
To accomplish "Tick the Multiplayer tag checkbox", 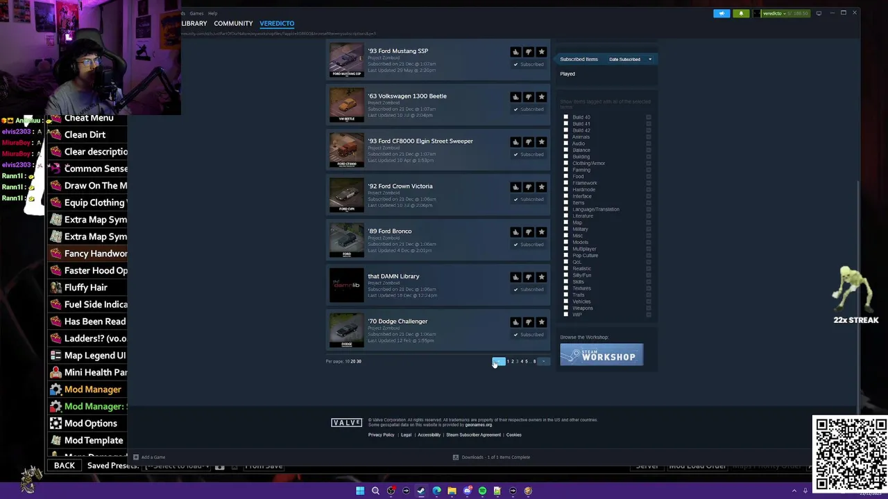I will (x=566, y=249).
